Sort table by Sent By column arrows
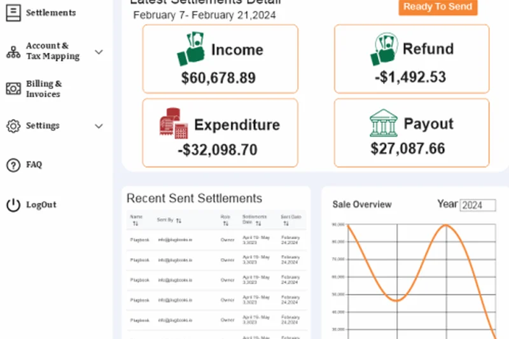The image size is (509, 339). tap(179, 221)
